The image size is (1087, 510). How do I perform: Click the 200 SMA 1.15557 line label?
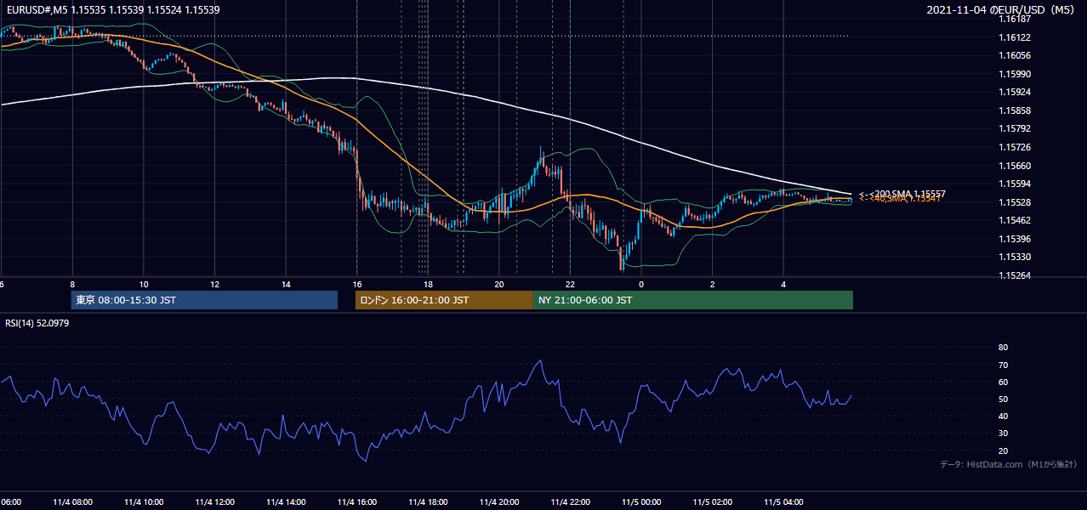[902, 194]
